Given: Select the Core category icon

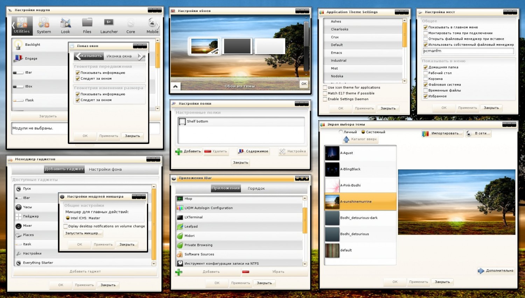Looking at the screenshot, I should click(x=131, y=25).
